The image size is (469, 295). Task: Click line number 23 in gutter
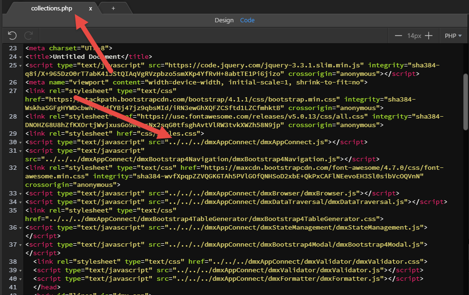13,48
